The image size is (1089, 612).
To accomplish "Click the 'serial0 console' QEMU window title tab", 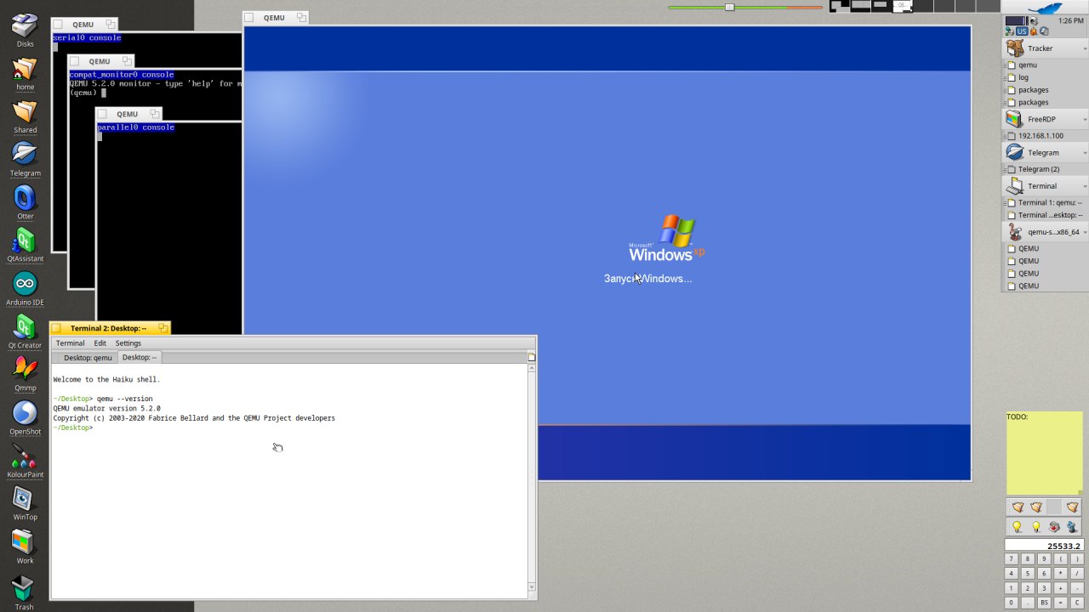I will (x=83, y=25).
